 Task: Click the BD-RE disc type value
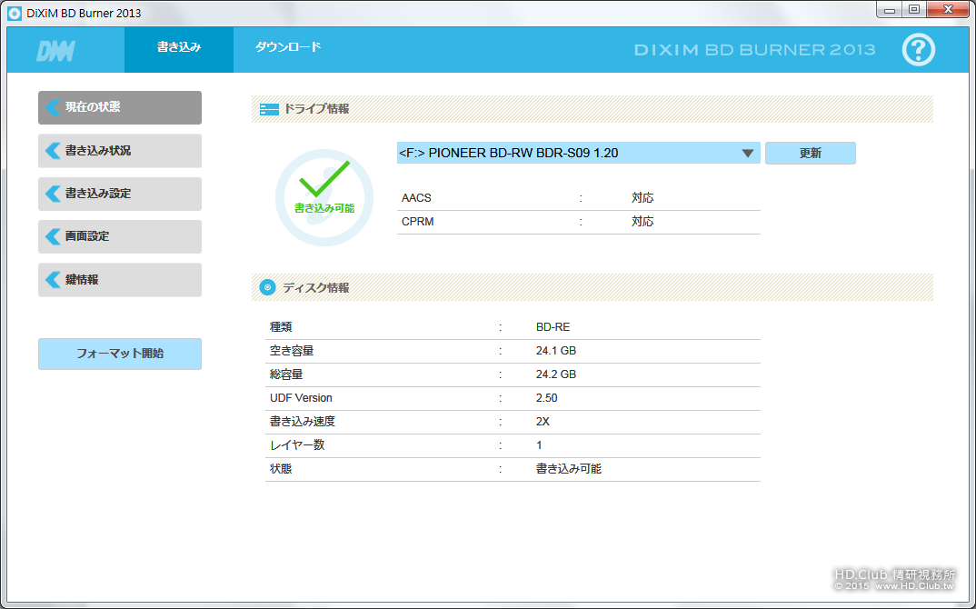(553, 327)
